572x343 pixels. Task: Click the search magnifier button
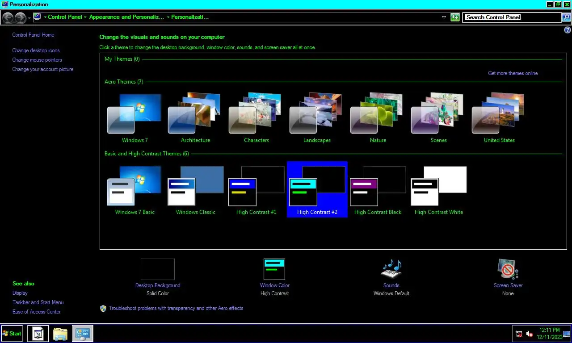[x=566, y=17]
